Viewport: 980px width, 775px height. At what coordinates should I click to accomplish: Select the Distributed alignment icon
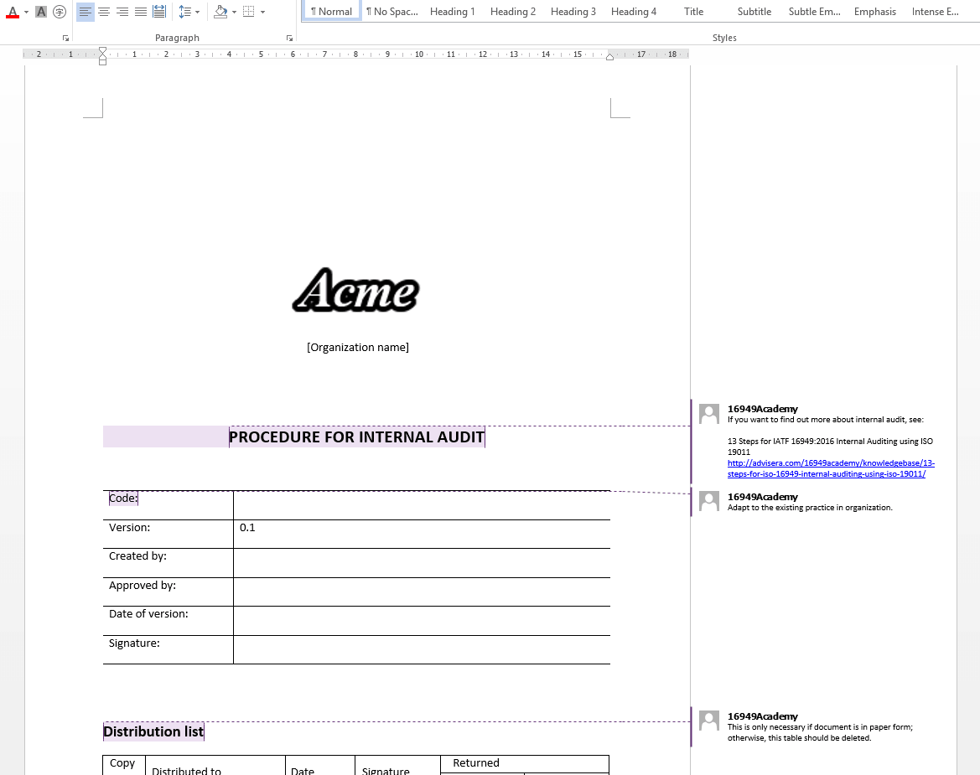click(158, 12)
